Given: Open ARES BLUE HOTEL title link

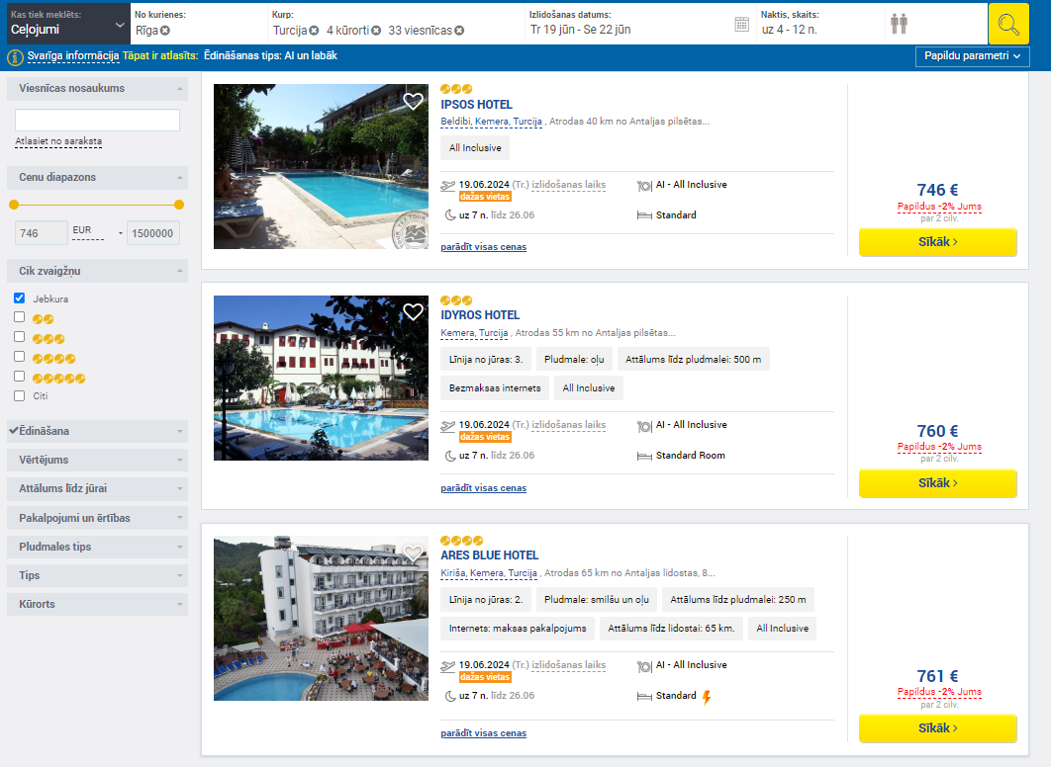Looking at the screenshot, I should (489, 554).
